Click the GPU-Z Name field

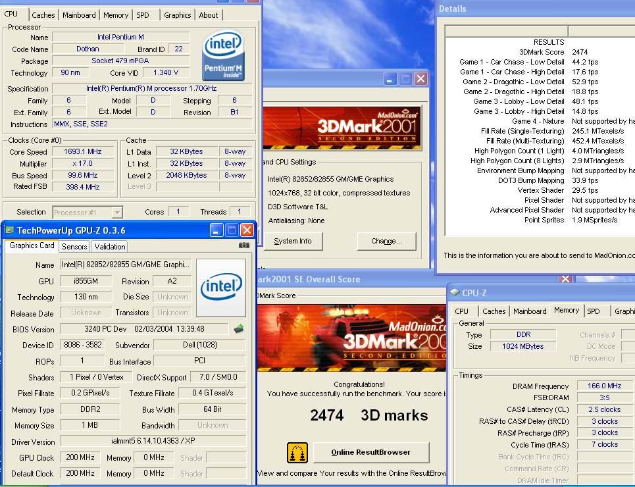126,265
